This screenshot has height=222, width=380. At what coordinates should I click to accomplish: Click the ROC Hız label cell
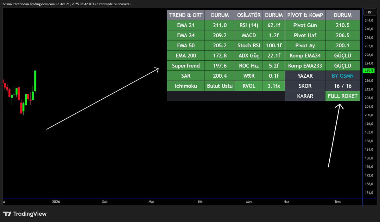pos(249,66)
